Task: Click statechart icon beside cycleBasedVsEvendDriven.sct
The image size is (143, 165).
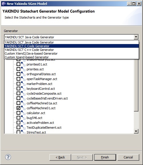Action: click(23, 98)
